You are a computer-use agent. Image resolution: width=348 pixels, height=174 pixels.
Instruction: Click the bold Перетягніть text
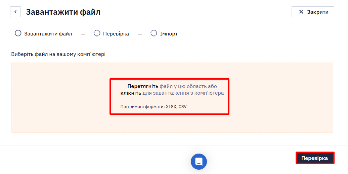pyautogui.click(x=143, y=86)
